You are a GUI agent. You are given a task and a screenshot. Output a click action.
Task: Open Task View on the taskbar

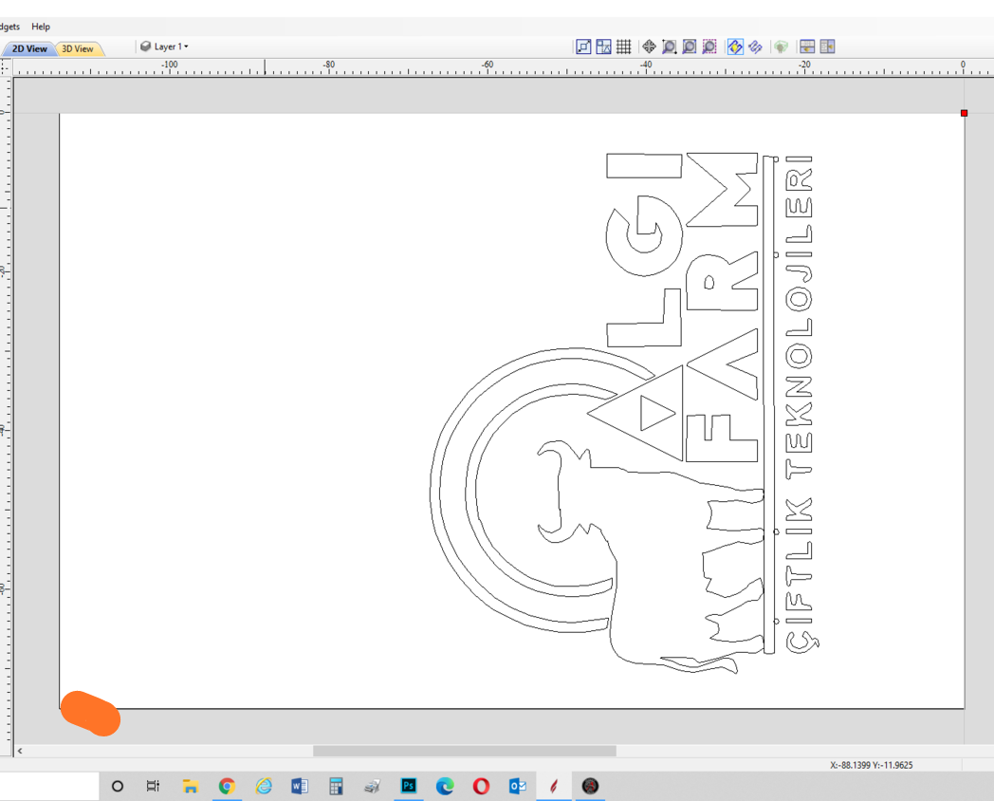[153, 787]
